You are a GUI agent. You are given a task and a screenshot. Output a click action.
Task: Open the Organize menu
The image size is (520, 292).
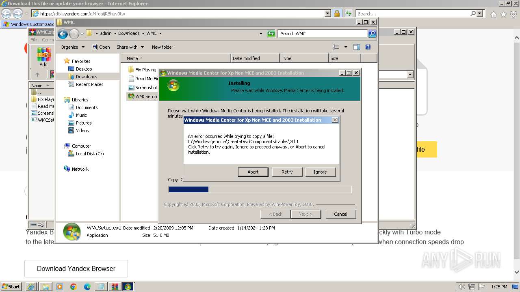(x=72, y=47)
